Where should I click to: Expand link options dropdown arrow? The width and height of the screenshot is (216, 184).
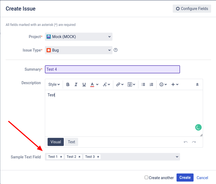[122, 84]
